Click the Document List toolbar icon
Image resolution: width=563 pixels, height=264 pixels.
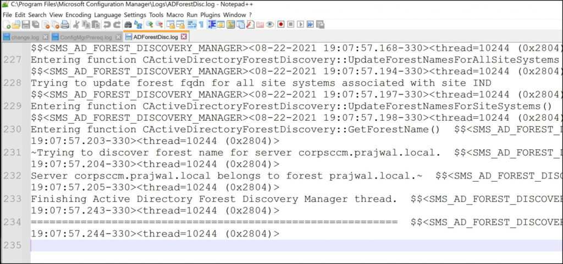click(x=240, y=25)
